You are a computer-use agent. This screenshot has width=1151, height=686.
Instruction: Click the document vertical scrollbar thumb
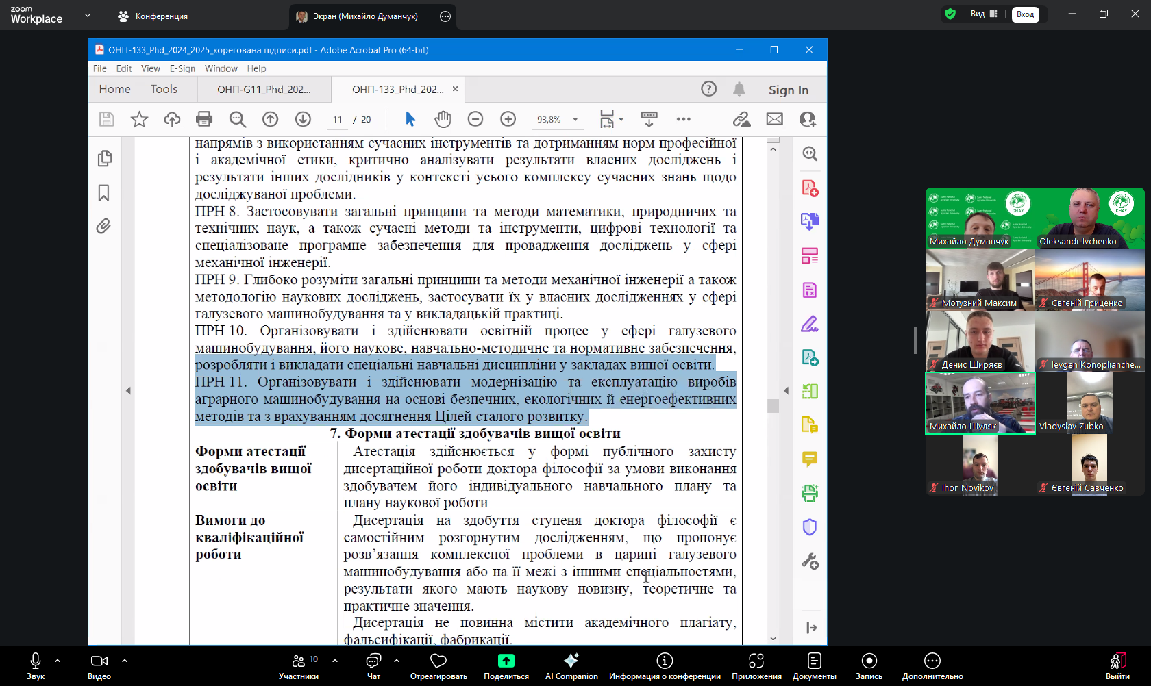tap(773, 405)
